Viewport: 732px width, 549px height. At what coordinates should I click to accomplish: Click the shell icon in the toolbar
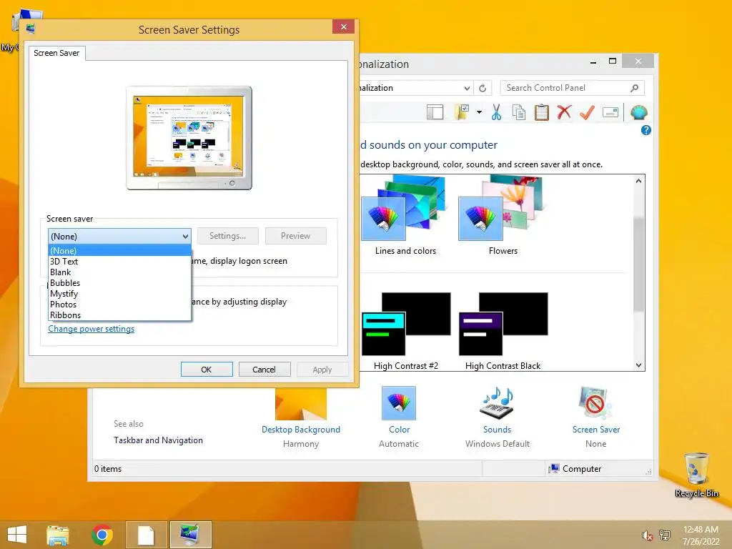(x=638, y=112)
